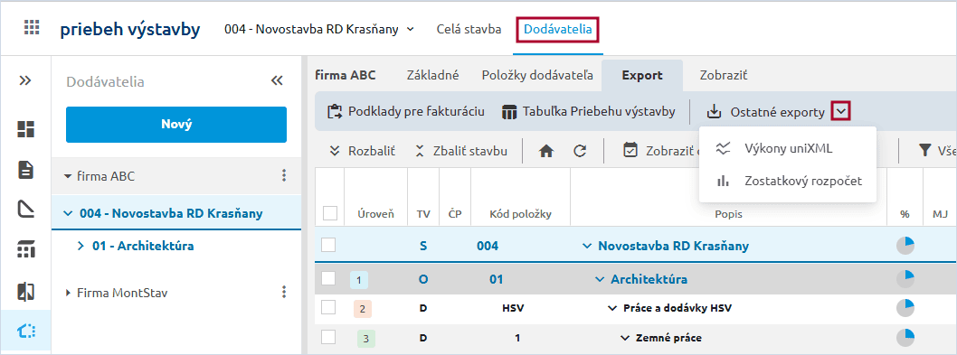Go to home in the toolbar

(x=547, y=151)
